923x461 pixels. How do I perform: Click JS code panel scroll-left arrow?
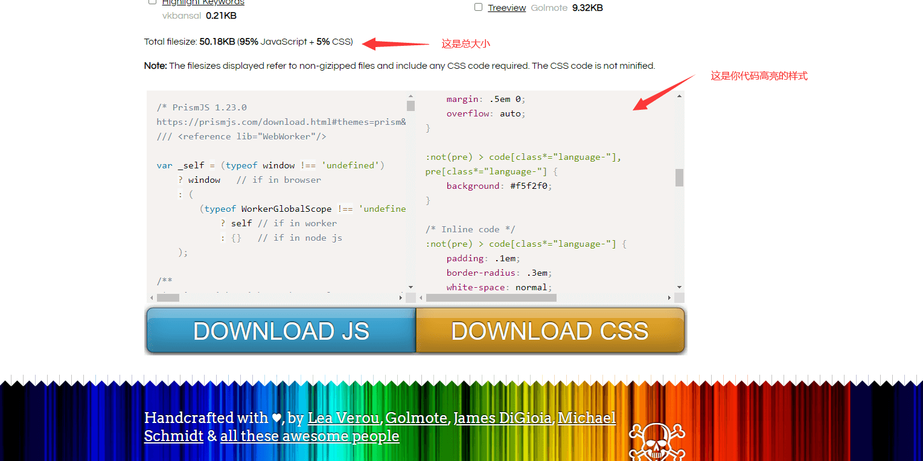coord(152,297)
